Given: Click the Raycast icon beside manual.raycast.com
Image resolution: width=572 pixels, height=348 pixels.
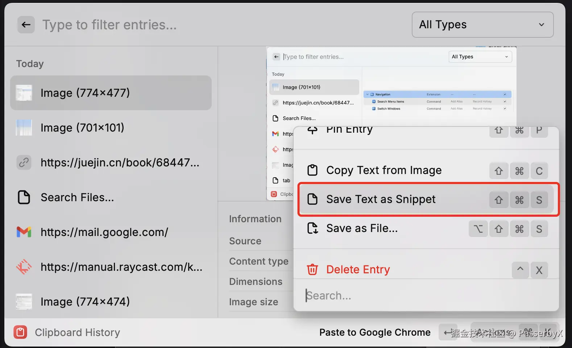Looking at the screenshot, I should tap(24, 267).
